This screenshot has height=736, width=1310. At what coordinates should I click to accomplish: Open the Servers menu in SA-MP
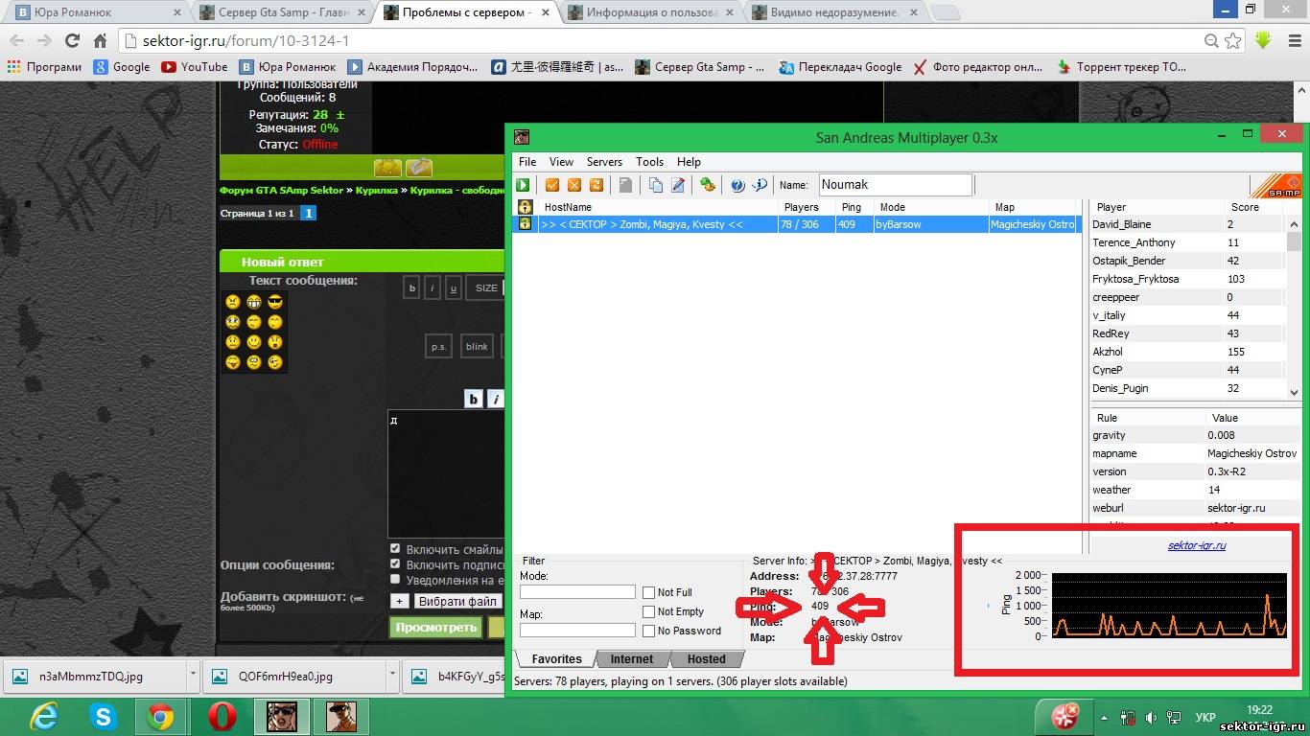point(604,162)
